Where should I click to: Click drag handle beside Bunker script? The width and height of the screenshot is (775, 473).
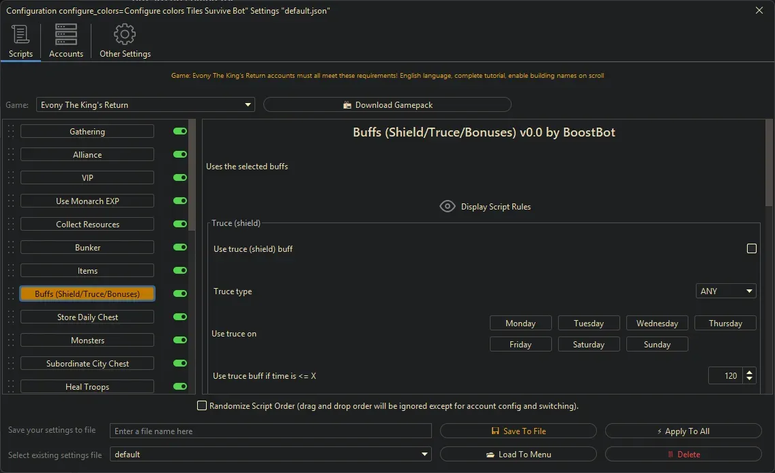click(x=11, y=248)
